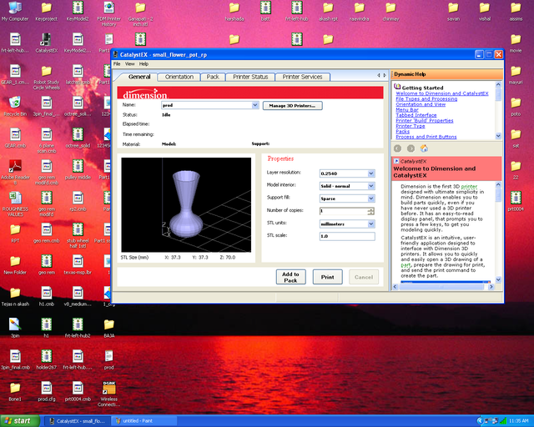Open the Support fill dropdown
The image size is (534, 427).
[371, 198]
